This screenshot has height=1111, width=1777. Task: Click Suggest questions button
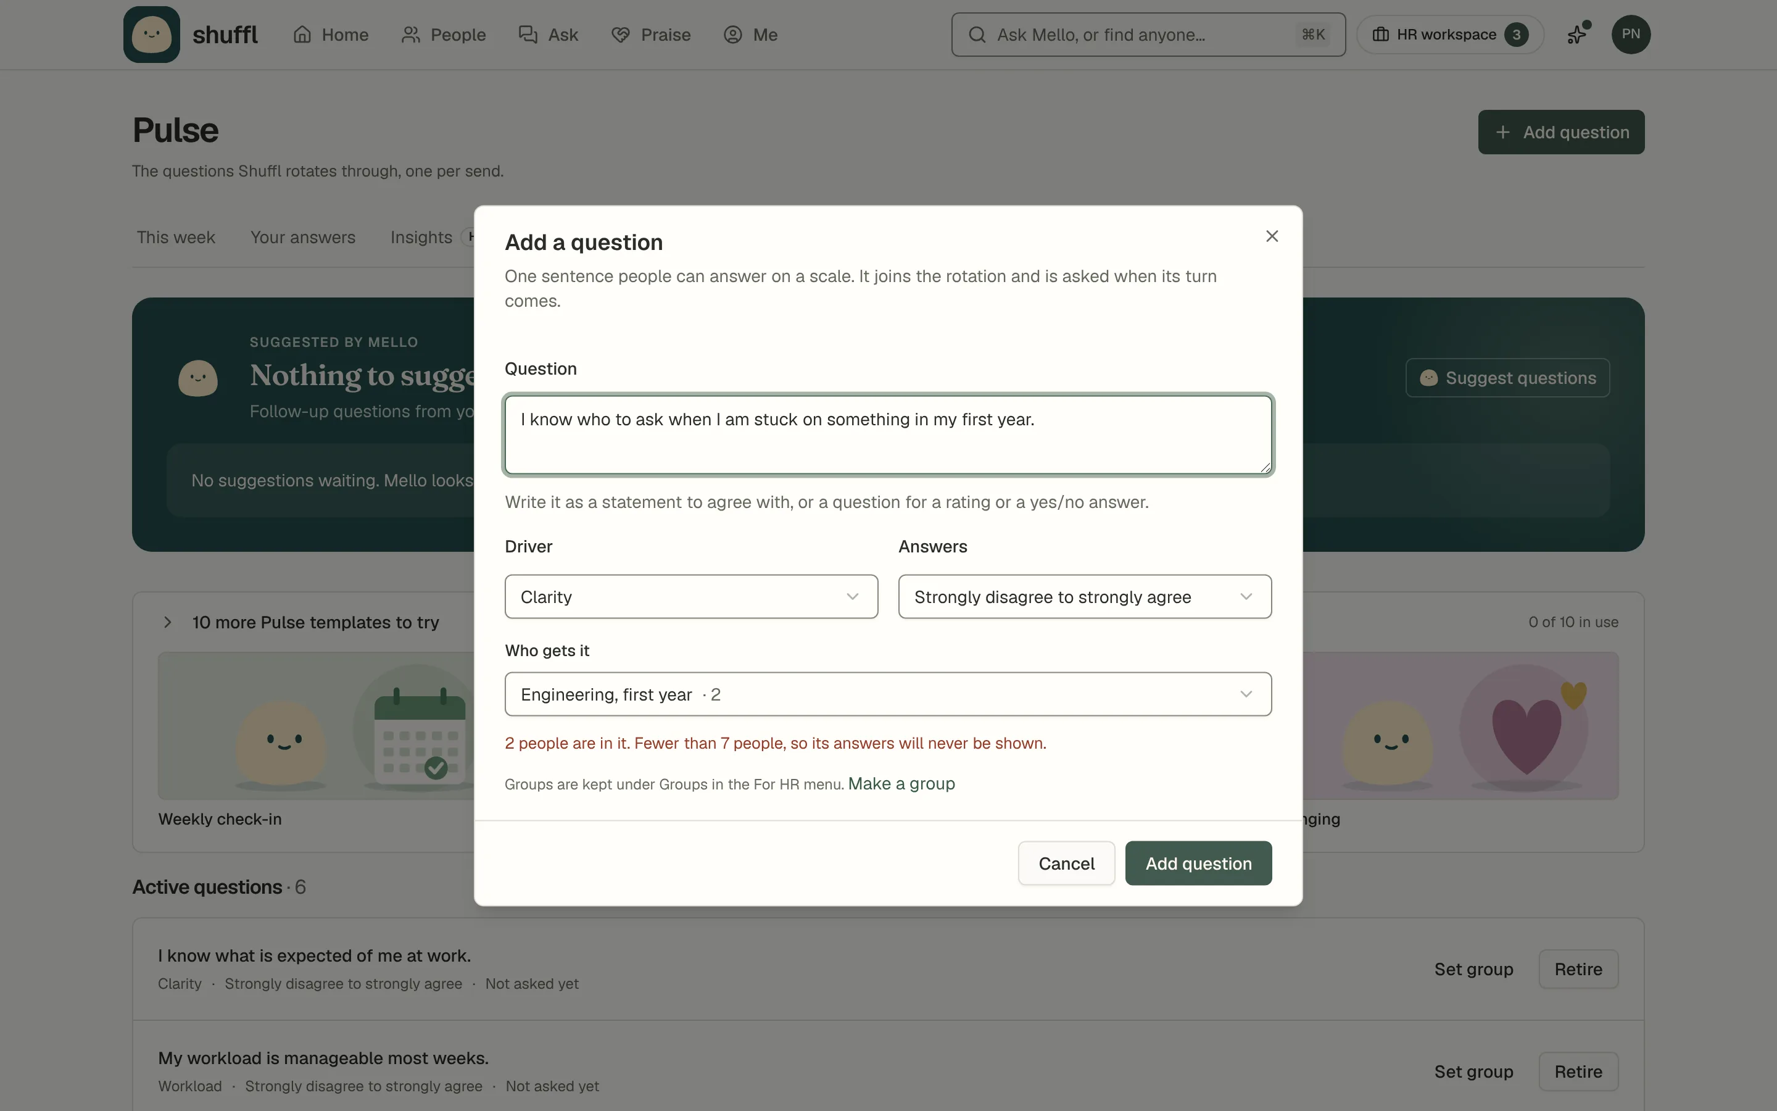click(1507, 378)
